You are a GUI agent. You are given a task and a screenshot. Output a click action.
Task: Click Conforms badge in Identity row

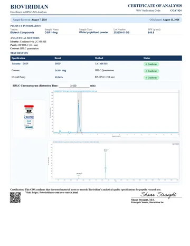pyautogui.click(x=151, y=64)
